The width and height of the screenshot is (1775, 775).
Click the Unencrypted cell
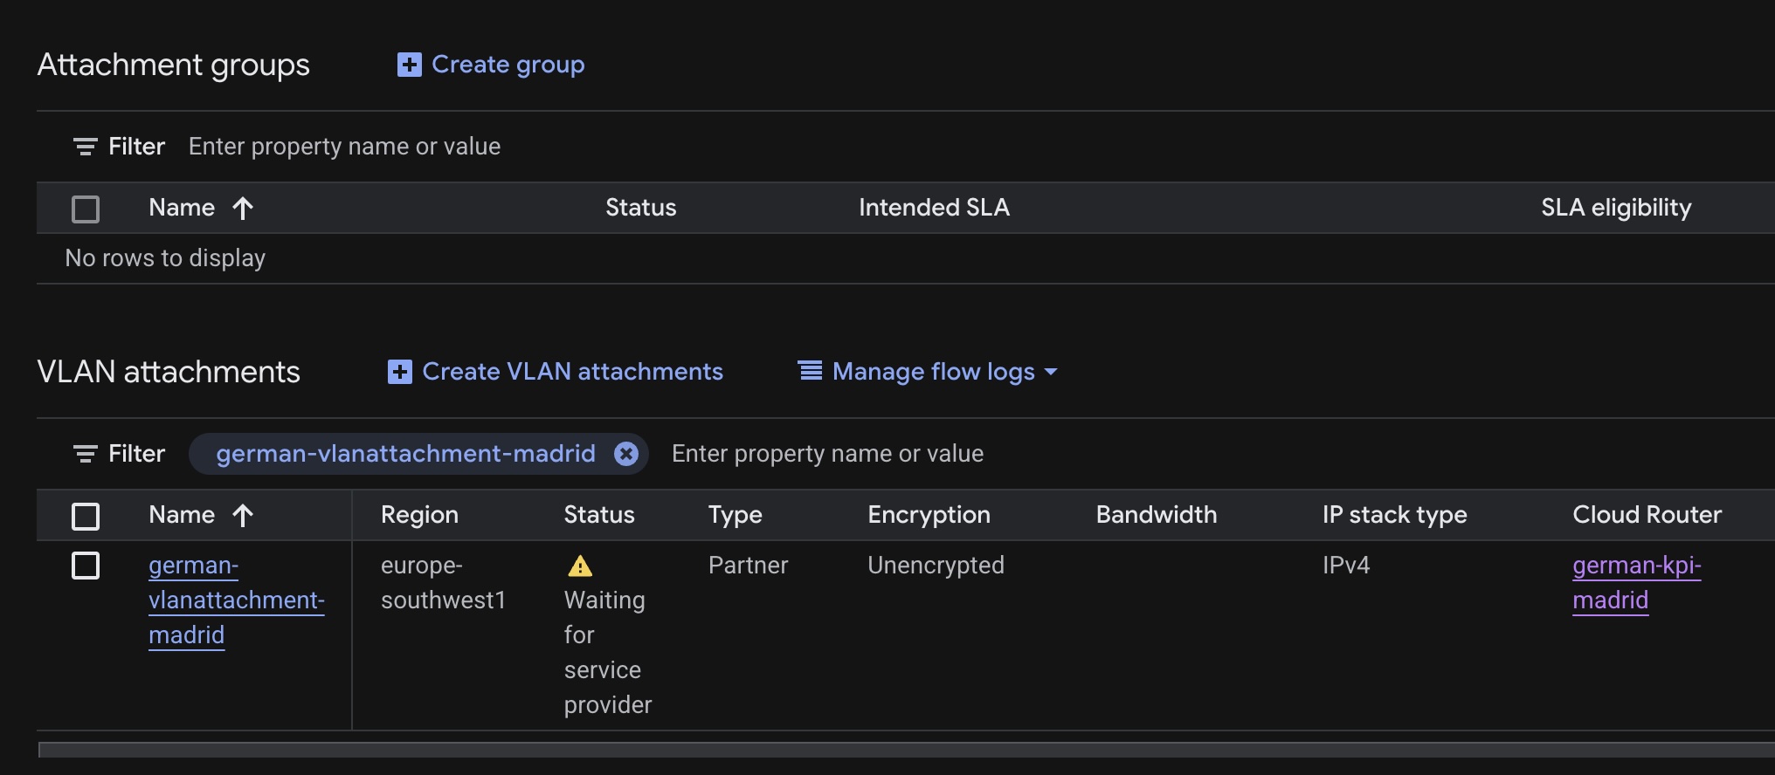[936, 566]
